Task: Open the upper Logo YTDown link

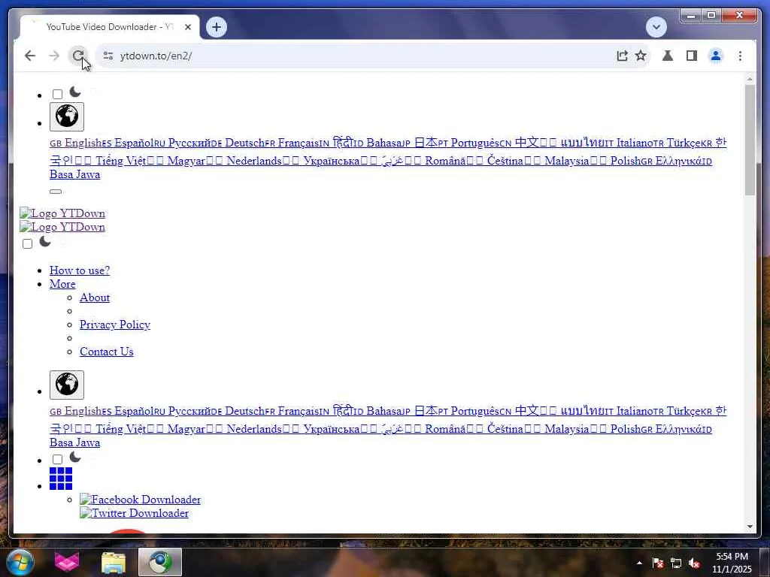Action: [x=62, y=213]
